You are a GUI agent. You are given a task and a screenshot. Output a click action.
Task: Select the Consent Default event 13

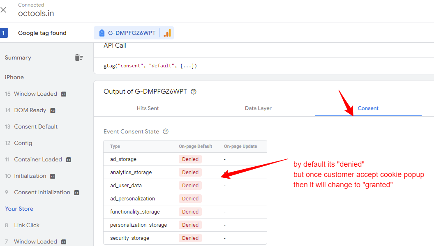(36, 126)
